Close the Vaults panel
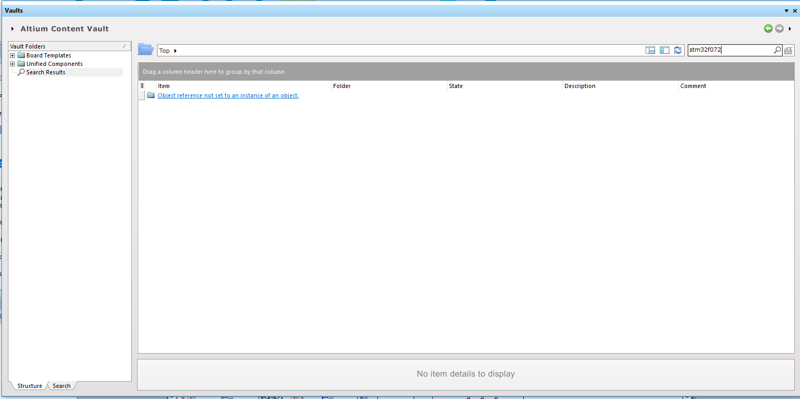Screen dimensions: 800x399 pyautogui.click(x=795, y=11)
